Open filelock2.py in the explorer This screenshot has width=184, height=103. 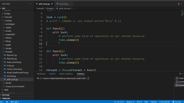coord(12,59)
